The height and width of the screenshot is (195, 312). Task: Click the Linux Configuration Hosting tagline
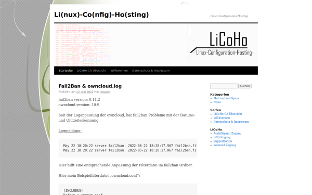click(229, 16)
